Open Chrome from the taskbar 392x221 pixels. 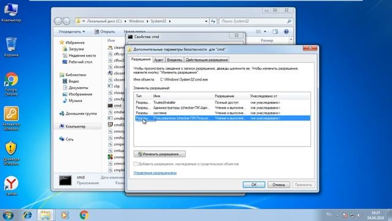coord(84,215)
